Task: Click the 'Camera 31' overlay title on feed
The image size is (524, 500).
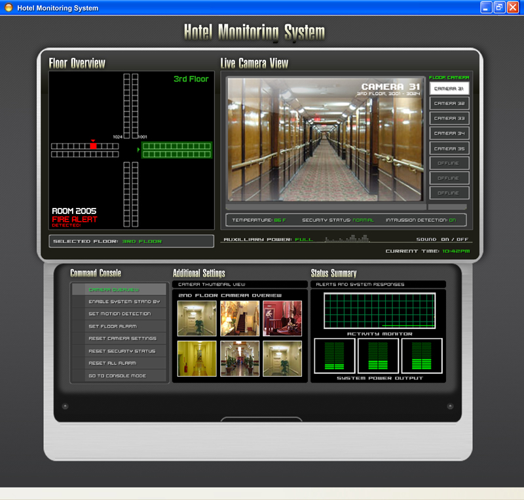Action: coord(390,87)
